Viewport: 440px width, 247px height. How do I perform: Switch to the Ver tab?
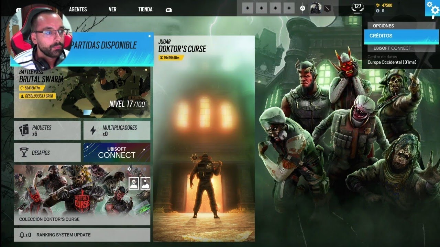coord(112,9)
